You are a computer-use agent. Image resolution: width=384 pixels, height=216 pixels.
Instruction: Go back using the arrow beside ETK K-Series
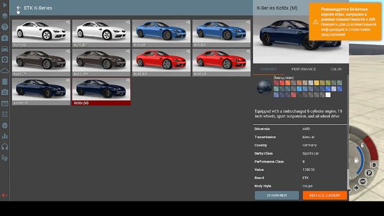[19, 8]
